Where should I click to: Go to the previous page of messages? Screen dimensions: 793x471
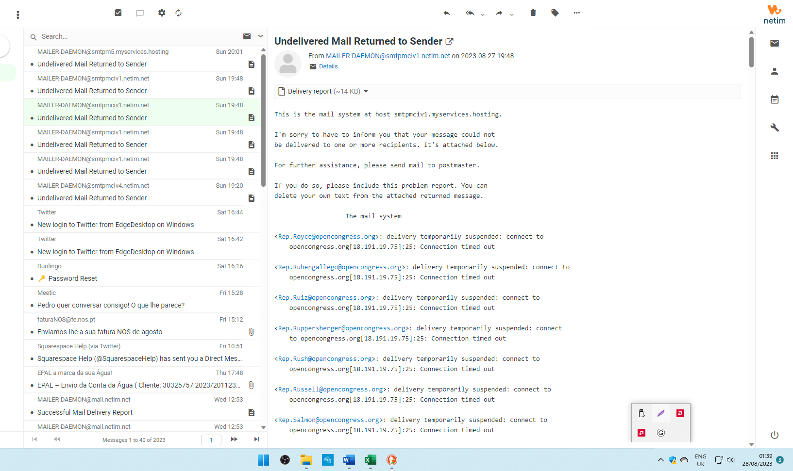click(x=57, y=439)
